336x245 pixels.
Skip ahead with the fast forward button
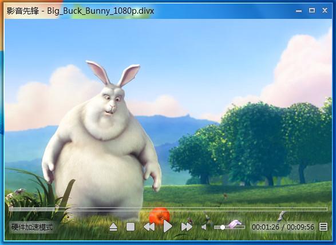click(187, 227)
